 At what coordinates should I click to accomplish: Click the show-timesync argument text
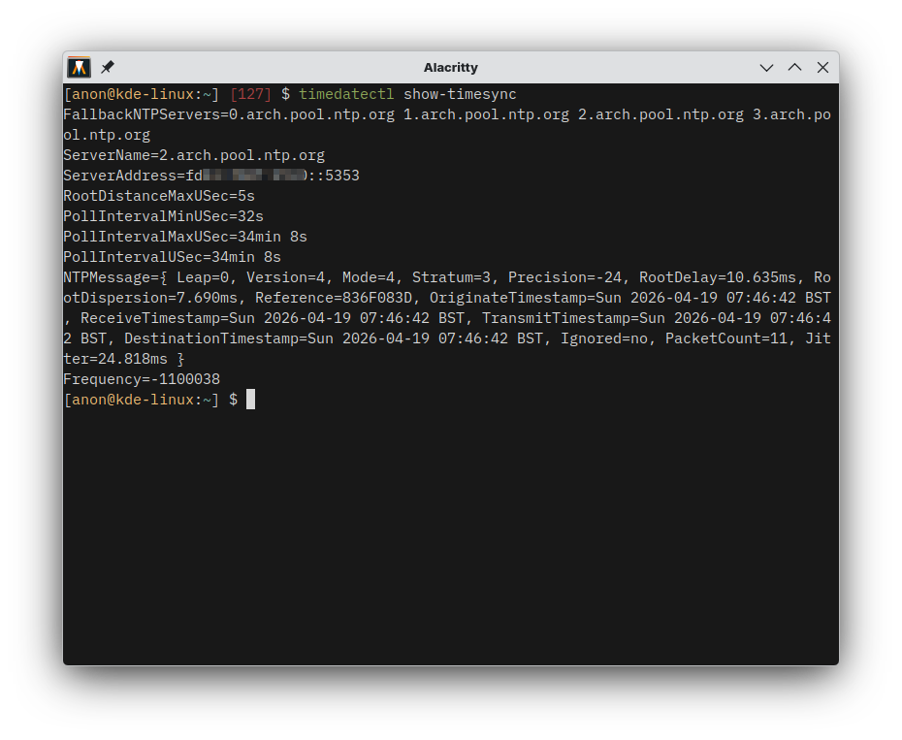[460, 94]
